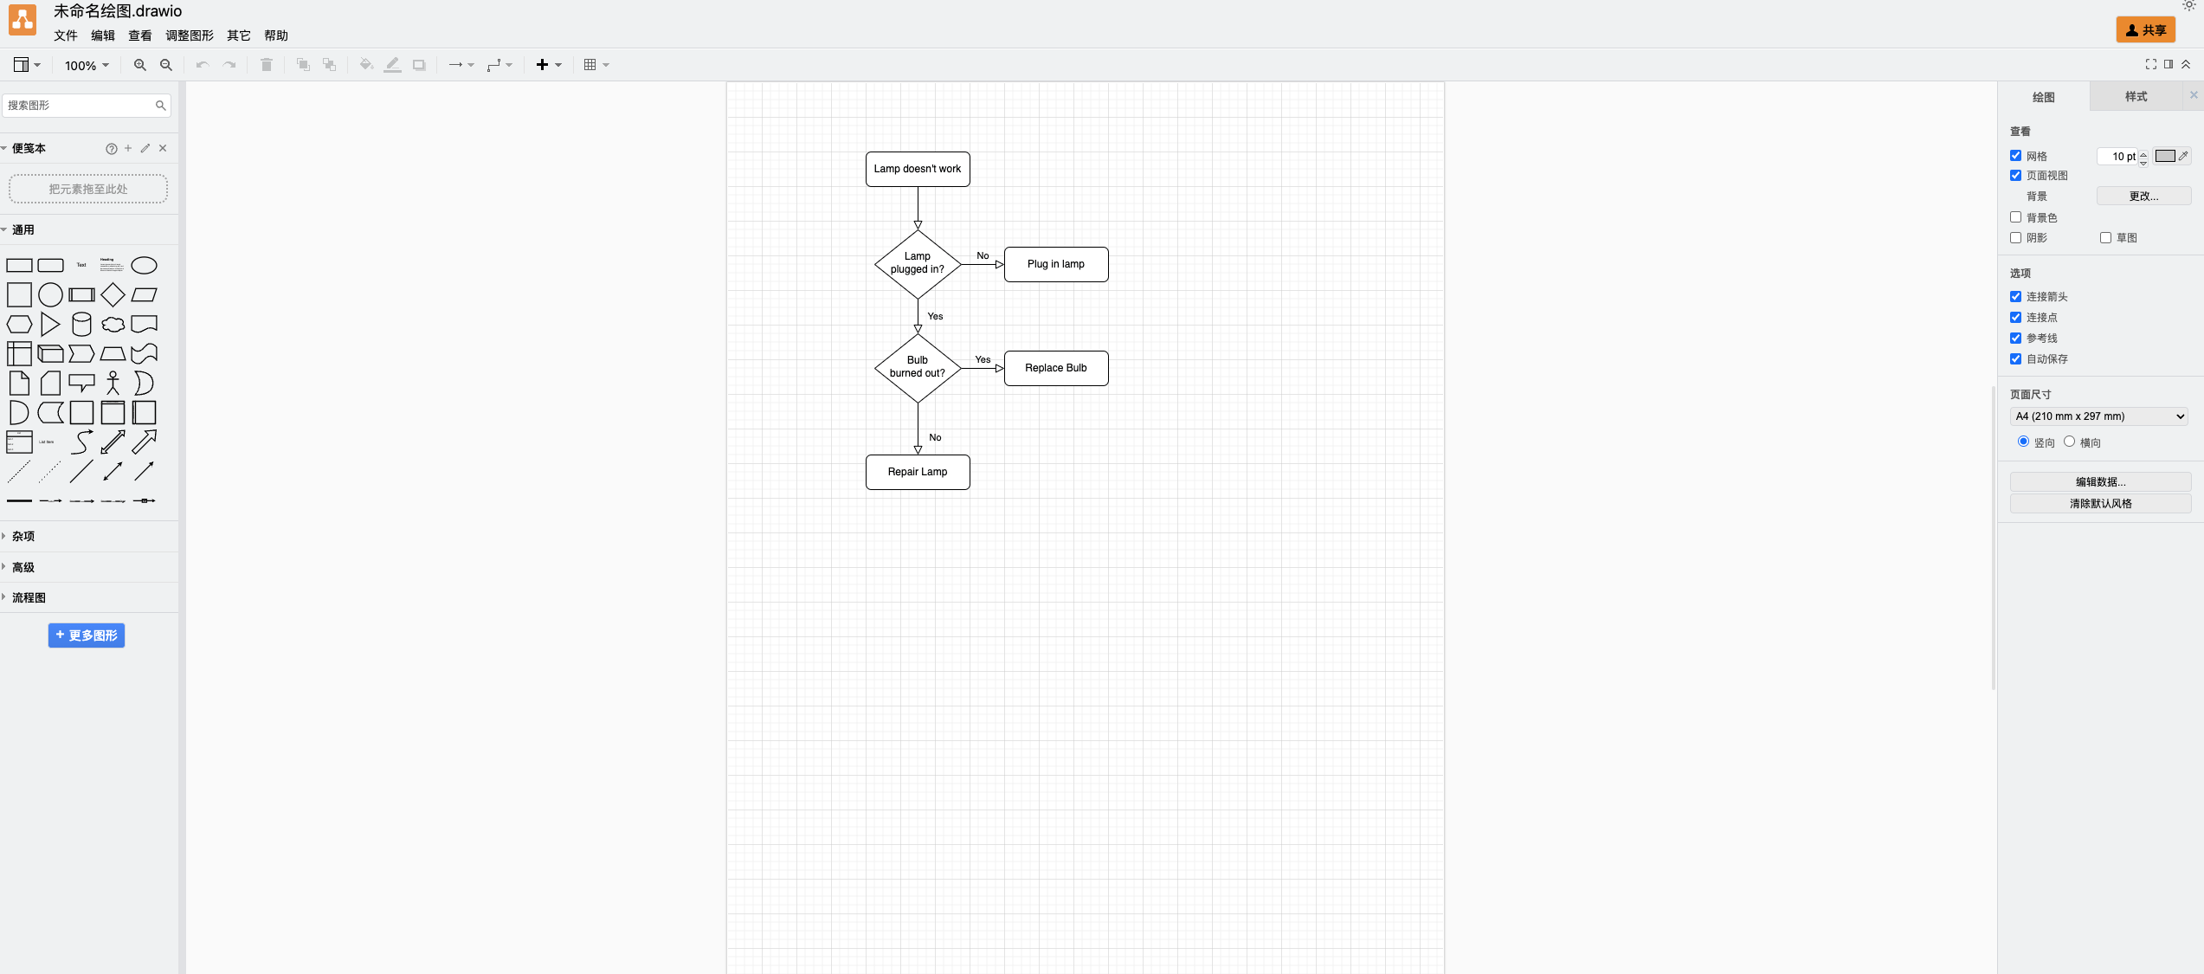This screenshot has height=974, width=2204.
Task: Click the 编辑数据... button
Action: (x=2100, y=482)
